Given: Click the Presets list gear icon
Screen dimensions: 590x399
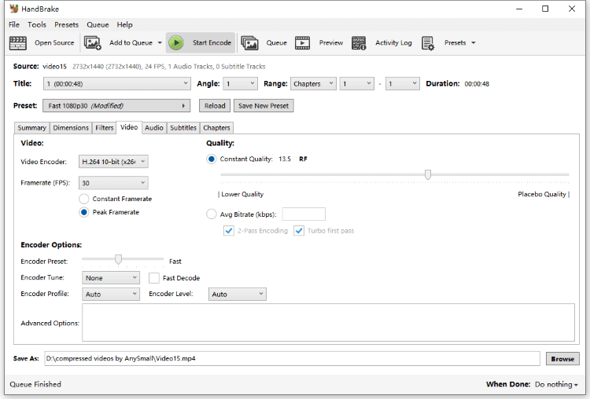Looking at the screenshot, I should point(428,43).
